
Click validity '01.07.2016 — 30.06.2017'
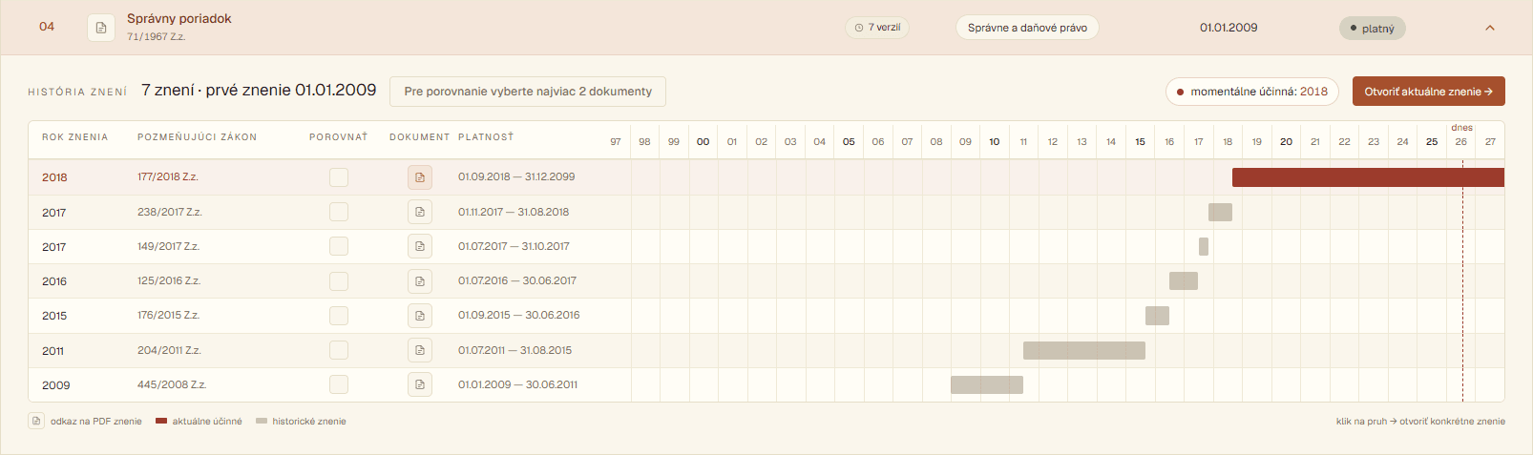pyautogui.click(x=517, y=280)
